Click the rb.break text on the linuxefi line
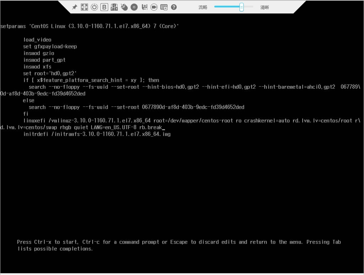Screen dimensions: 364x275 [x=150, y=127]
